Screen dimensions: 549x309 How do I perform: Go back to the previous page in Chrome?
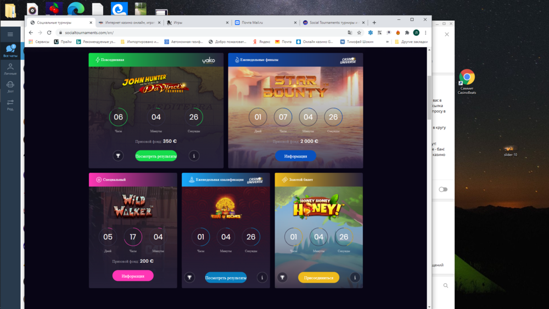click(31, 32)
